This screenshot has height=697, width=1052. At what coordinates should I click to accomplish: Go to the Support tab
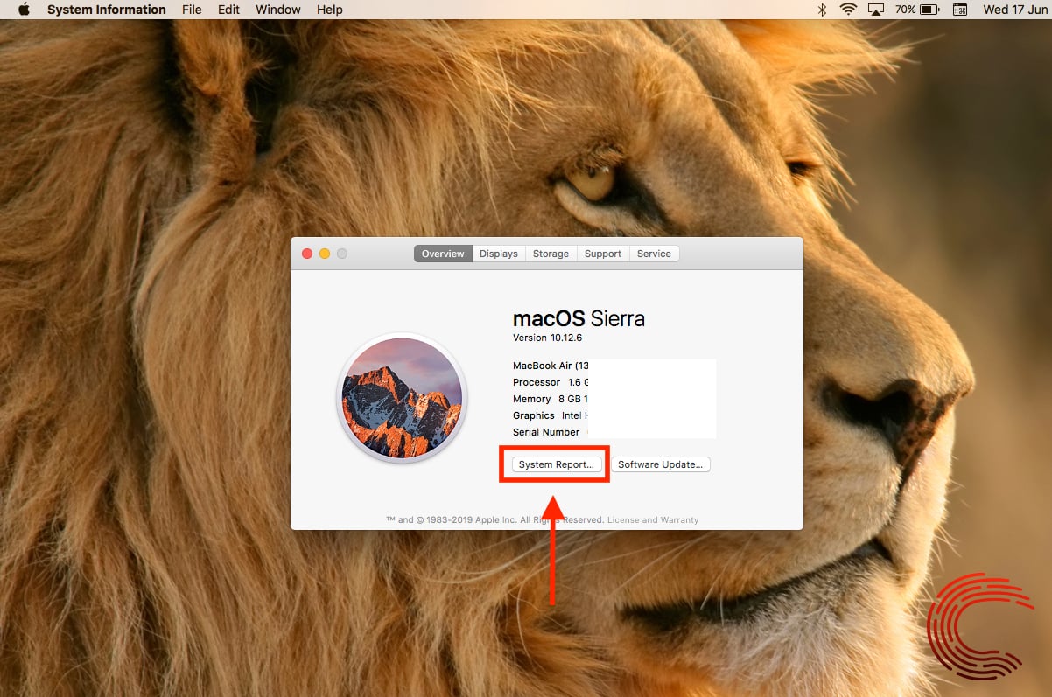(x=603, y=254)
